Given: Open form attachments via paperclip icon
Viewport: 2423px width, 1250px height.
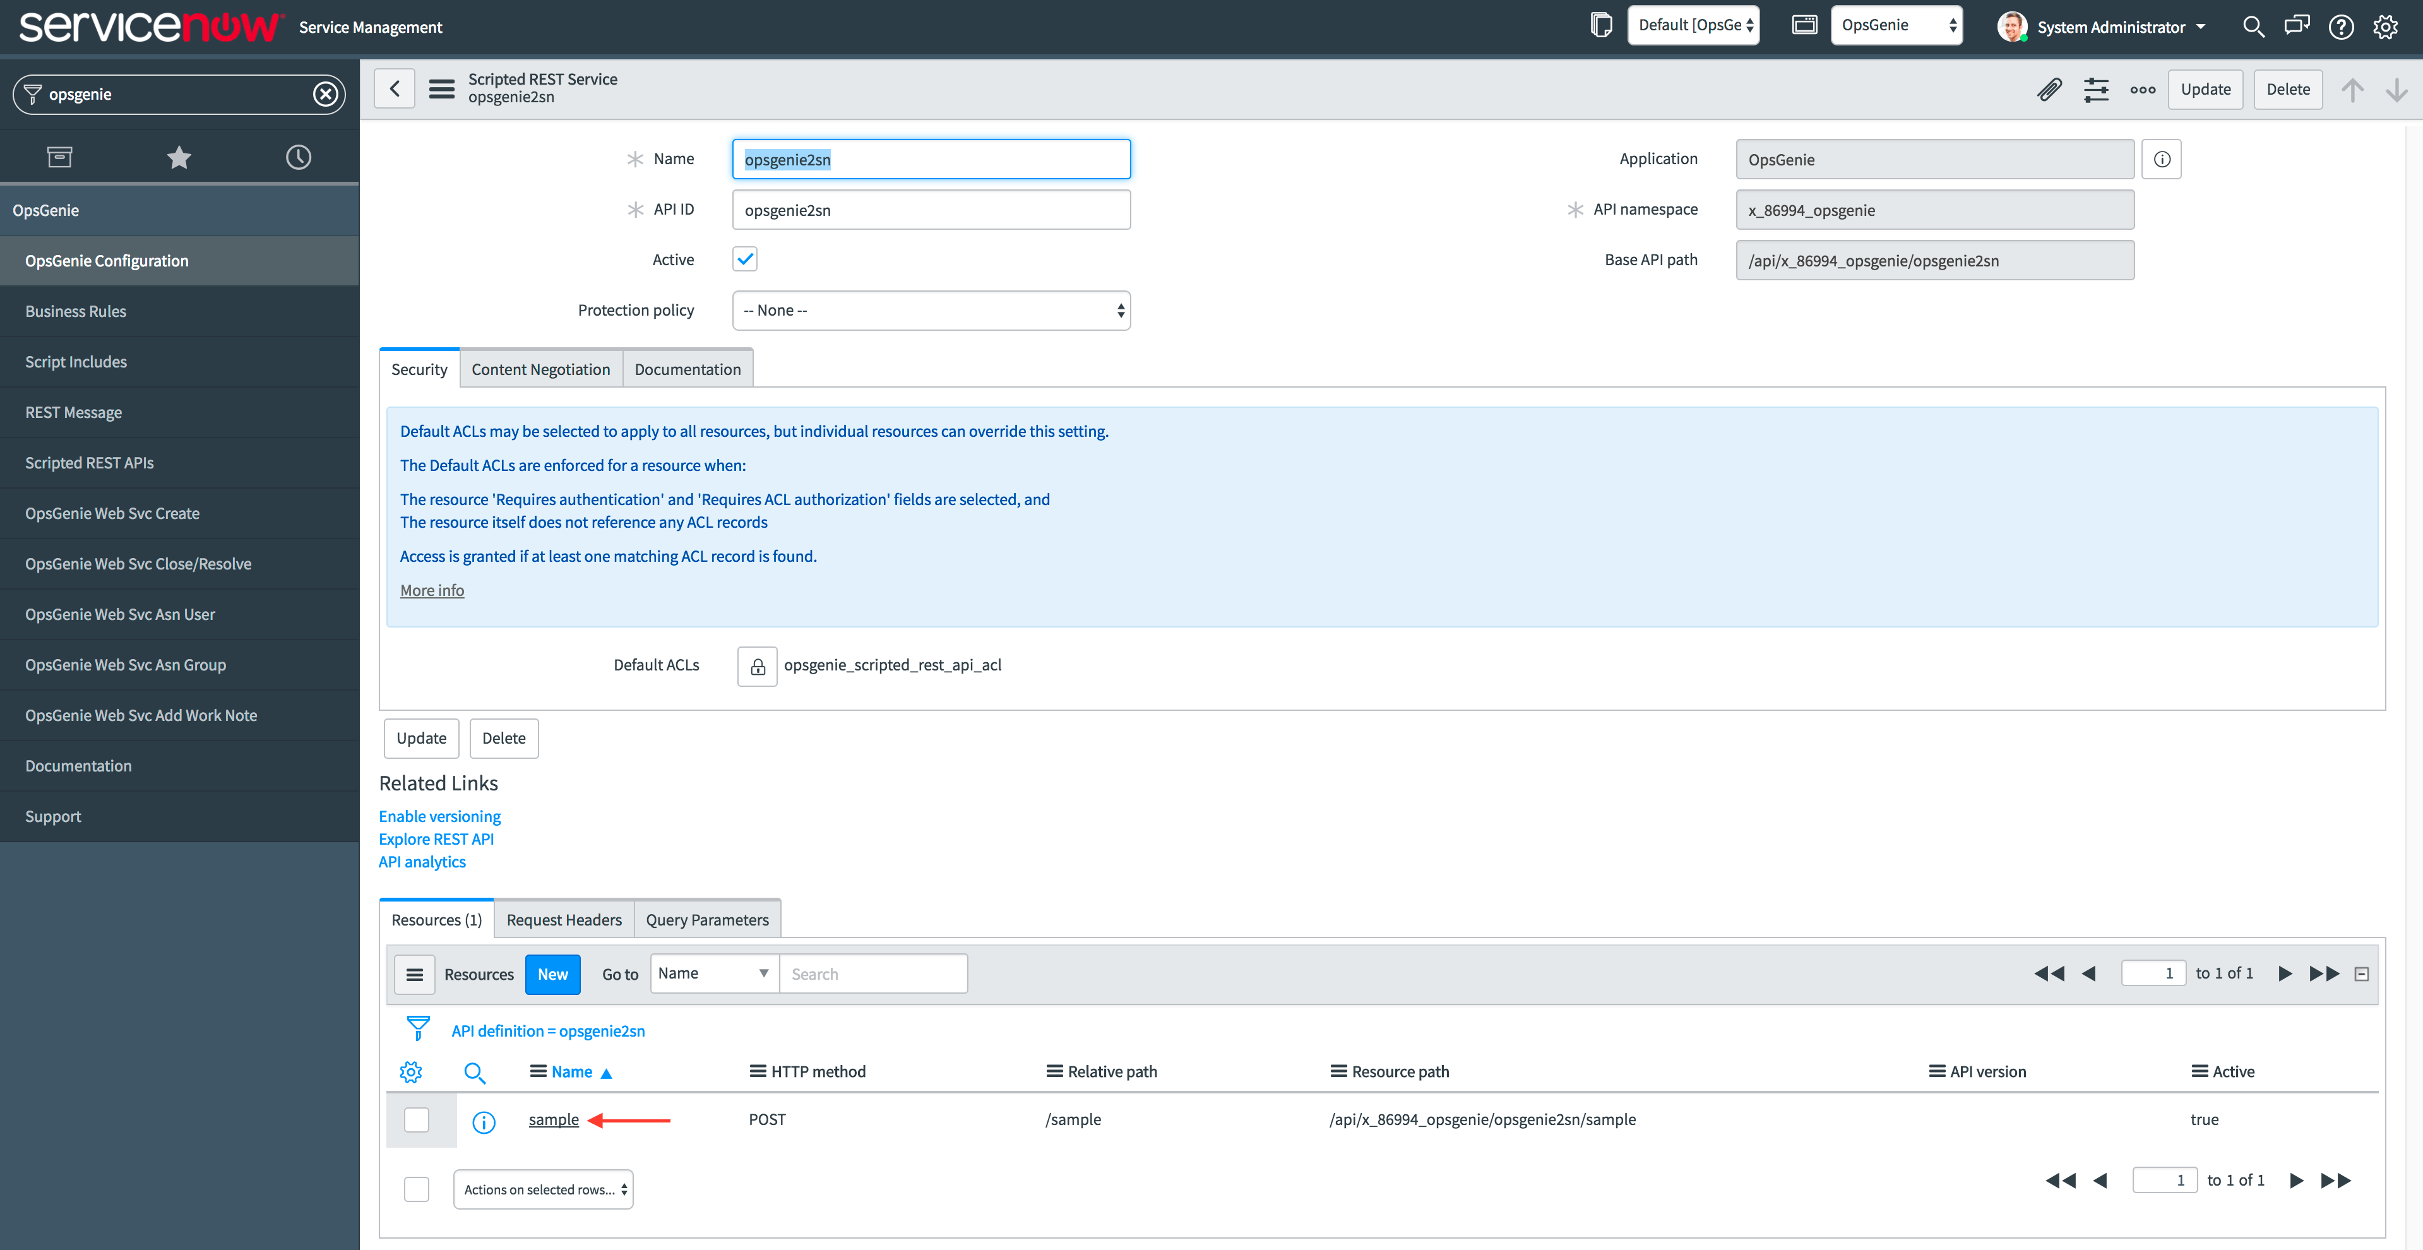Looking at the screenshot, I should tap(2051, 88).
